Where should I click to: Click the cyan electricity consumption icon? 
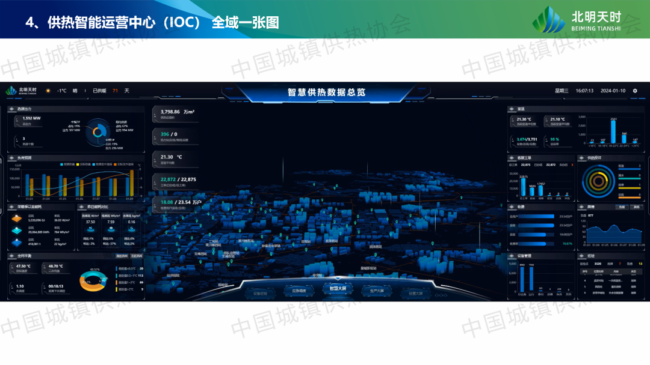pyautogui.click(x=17, y=231)
